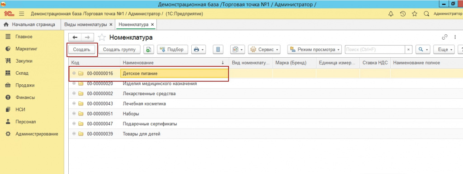Click copy item green plus icon
Image resolution: width=463 pixels, height=174 pixels.
149,50
